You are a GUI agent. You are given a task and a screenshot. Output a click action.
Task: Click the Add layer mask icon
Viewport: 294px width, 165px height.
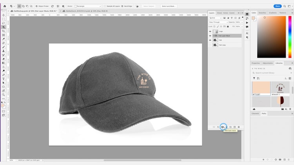pyautogui.click(x=222, y=127)
